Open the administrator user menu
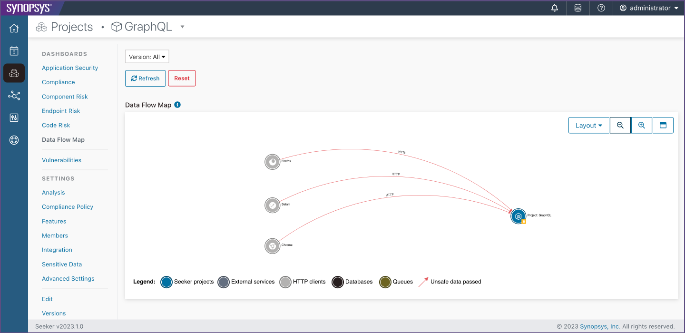This screenshot has width=685, height=333. (649, 8)
